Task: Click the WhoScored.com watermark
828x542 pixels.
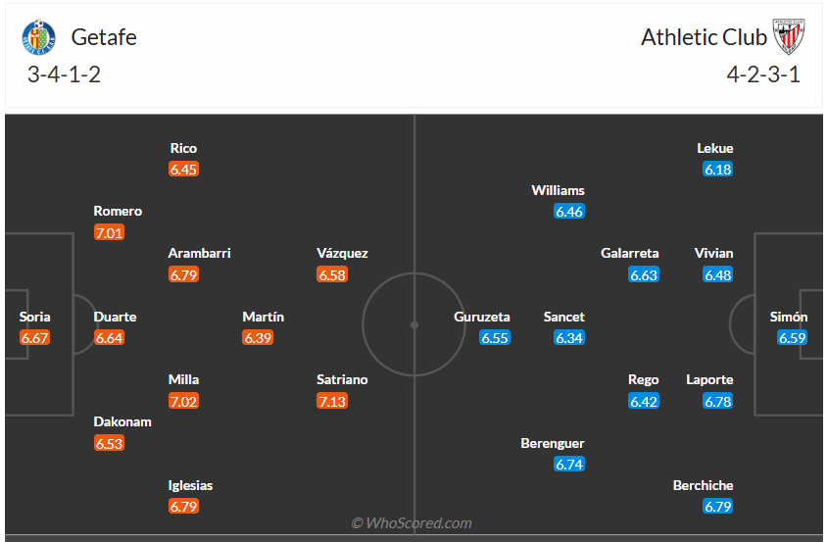Action: point(413,523)
